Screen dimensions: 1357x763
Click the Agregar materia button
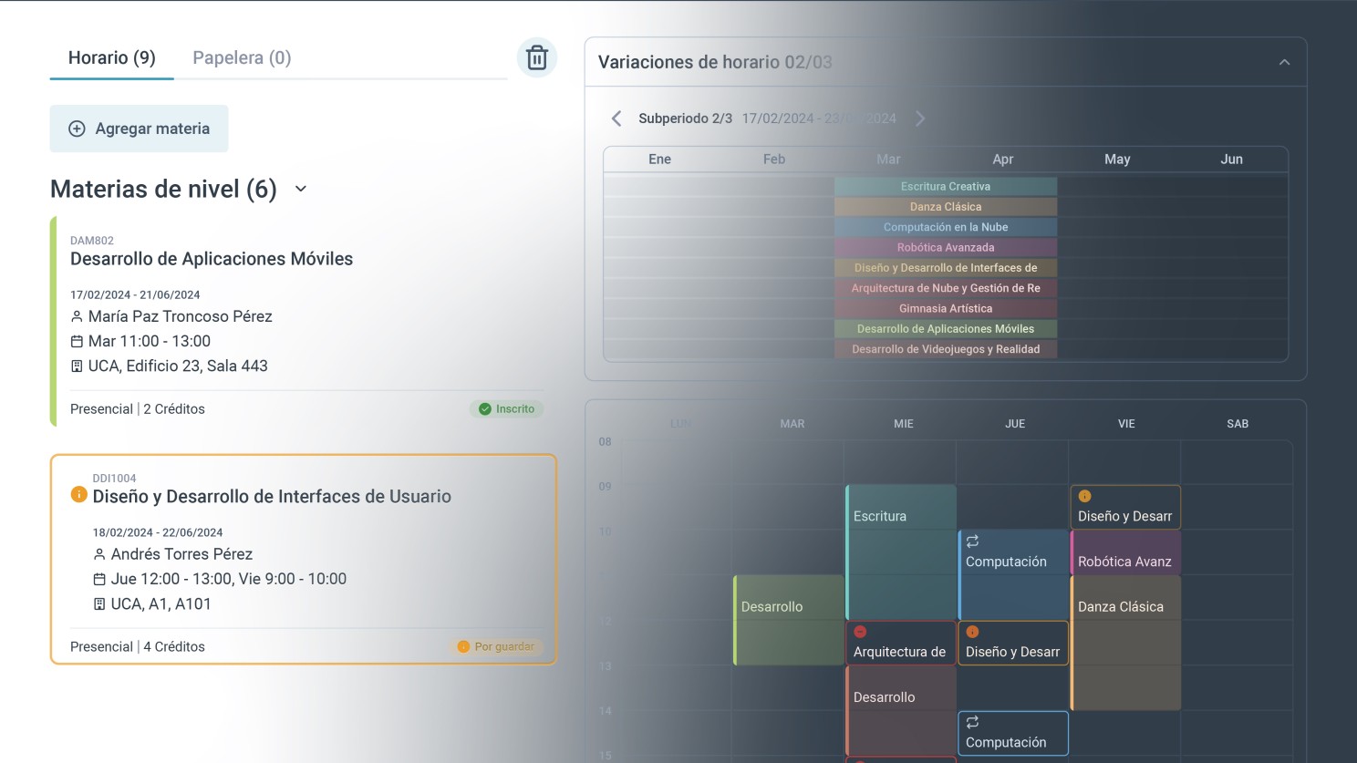click(139, 129)
